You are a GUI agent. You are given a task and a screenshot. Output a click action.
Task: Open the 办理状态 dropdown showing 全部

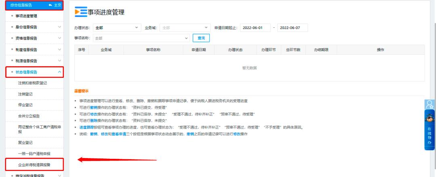(x=117, y=28)
